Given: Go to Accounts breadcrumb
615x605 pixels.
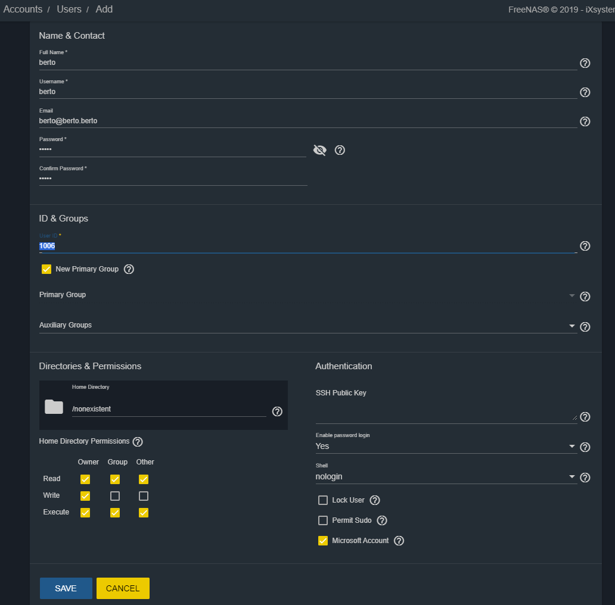Looking at the screenshot, I should (x=23, y=9).
